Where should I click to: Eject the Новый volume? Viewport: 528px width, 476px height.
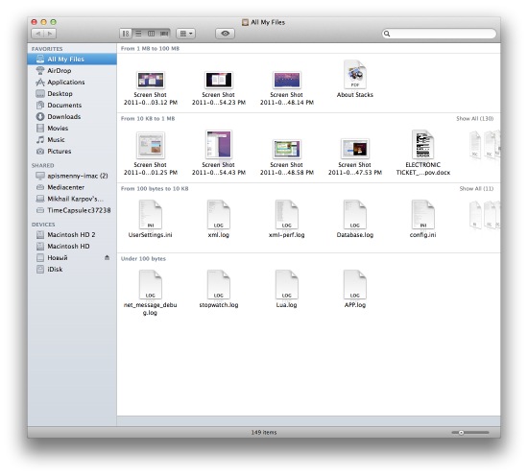pyautogui.click(x=107, y=257)
